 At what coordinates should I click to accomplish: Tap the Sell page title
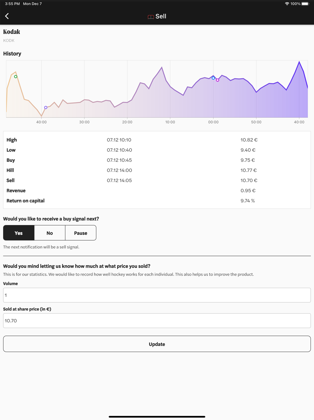[x=161, y=16]
